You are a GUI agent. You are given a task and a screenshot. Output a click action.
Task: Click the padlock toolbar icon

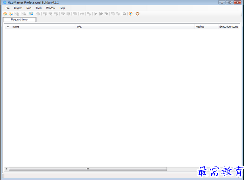[124, 14]
